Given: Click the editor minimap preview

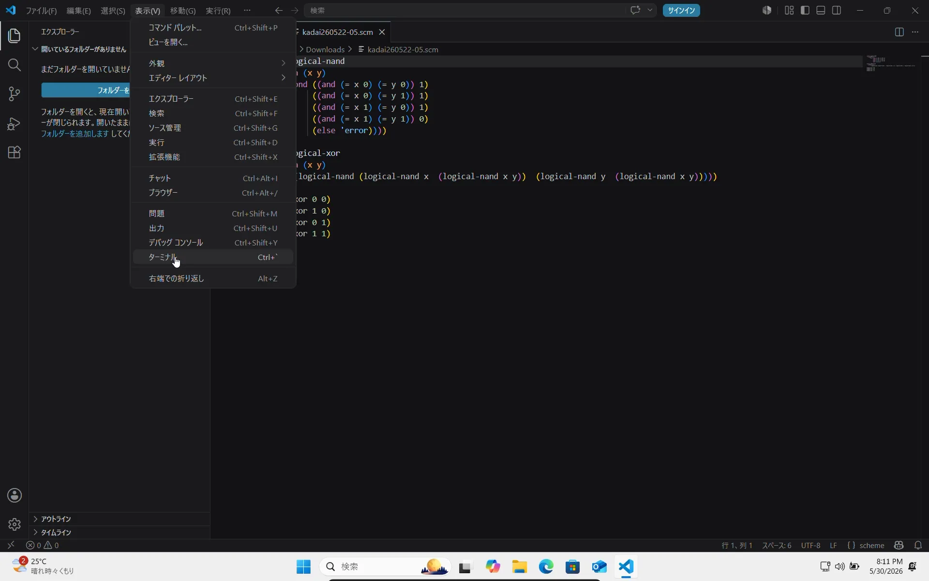Looking at the screenshot, I should [890, 63].
